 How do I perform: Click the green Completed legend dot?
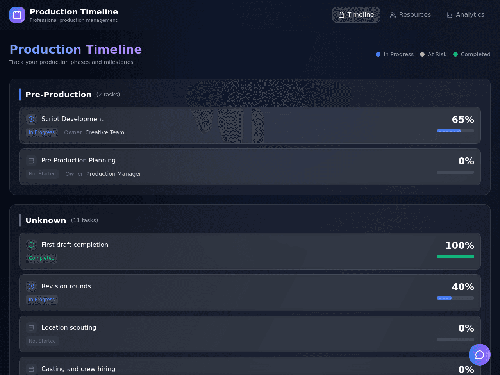tap(455, 54)
